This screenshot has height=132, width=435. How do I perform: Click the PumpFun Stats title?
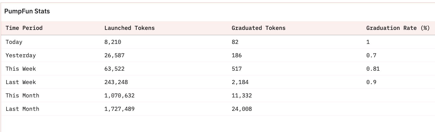point(27,11)
